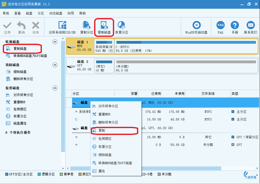
Task: Choose 转换MBR磁盘为GPT磁盘 from context menu
Action: [116, 163]
